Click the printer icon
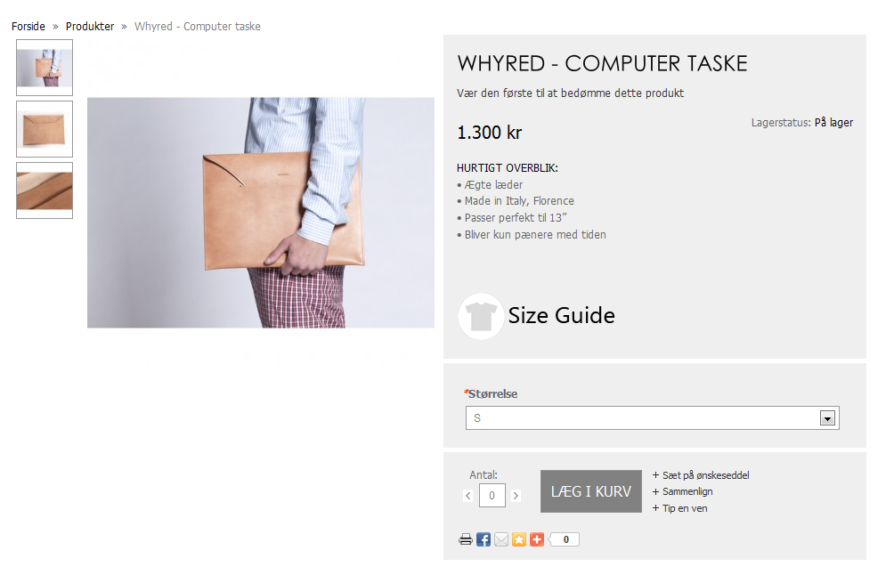Screen dimensions: 894x575 point(465,539)
